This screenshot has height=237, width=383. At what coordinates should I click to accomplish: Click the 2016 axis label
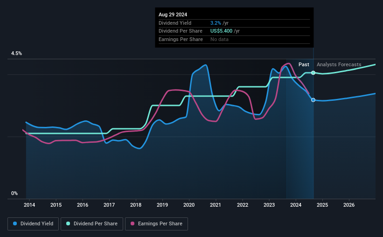pyautogui.click(x=83, y=205)
